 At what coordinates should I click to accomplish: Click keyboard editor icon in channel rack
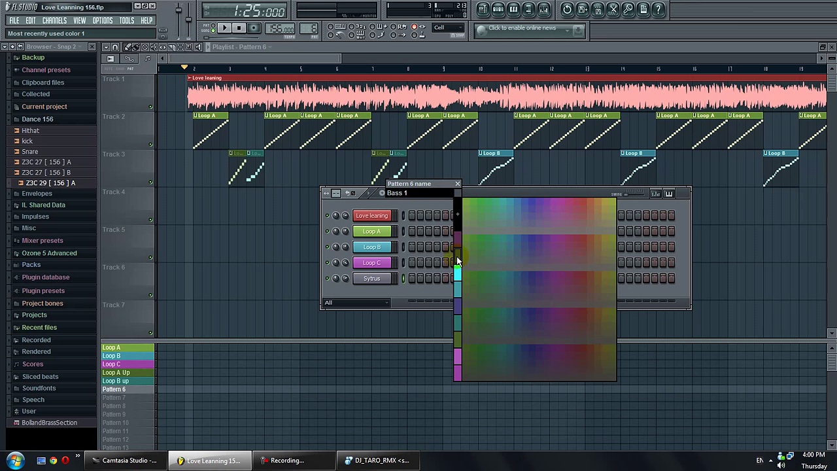click(x=669, y=194)
